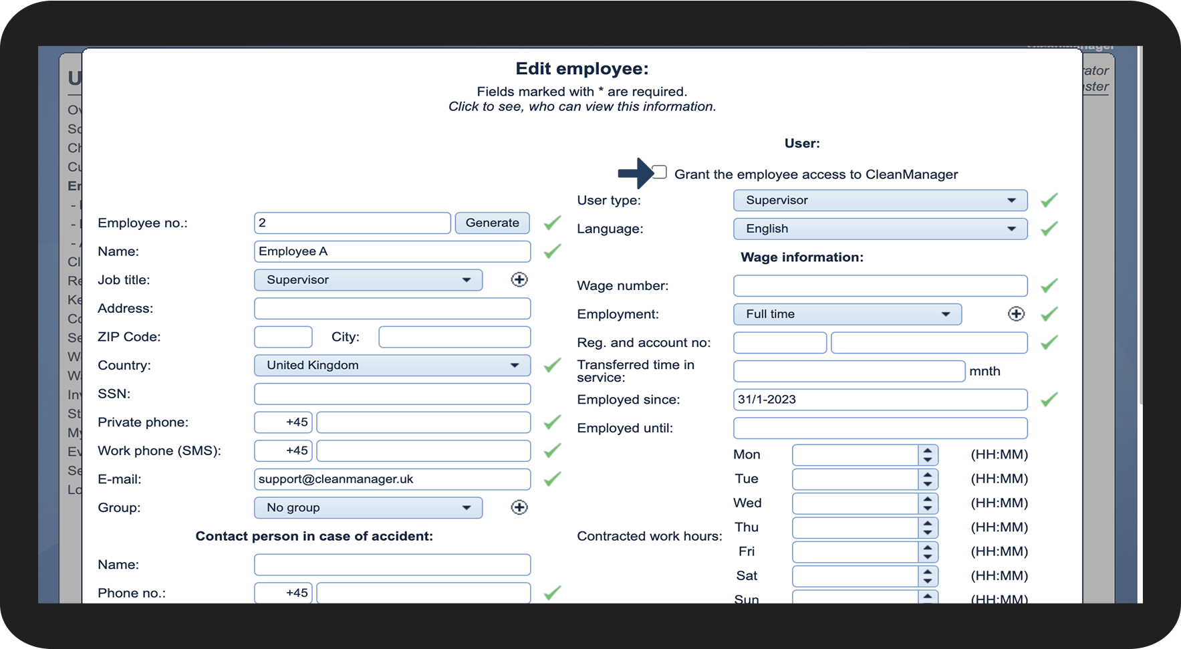Screen dimensions: 1181x649
Task: Open the Job title dropdown
Action: click(368, 280)
